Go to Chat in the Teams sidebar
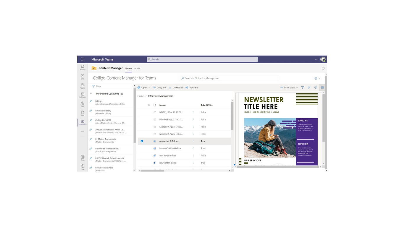Viewport: 404px width, 227px height. (x=83, y=77)
